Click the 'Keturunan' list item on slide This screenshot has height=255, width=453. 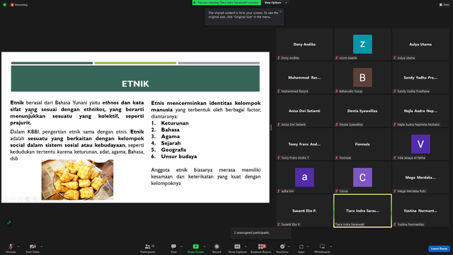coord(175,123)
